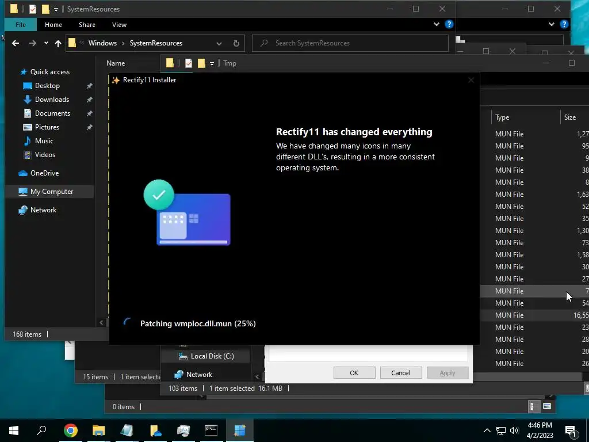Sort by the Size column header
Screen dimensions: 589x442
pyautogui.click(x=570, y=117)
